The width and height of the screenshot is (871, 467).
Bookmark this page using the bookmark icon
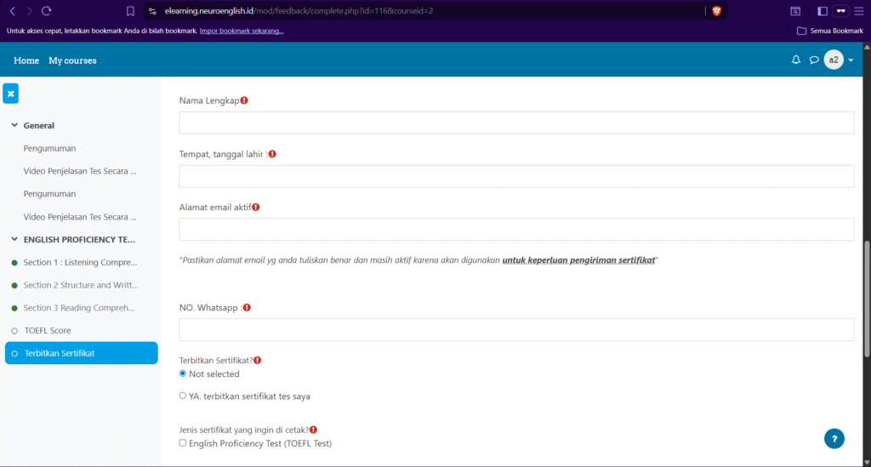(x=130, y=11)
